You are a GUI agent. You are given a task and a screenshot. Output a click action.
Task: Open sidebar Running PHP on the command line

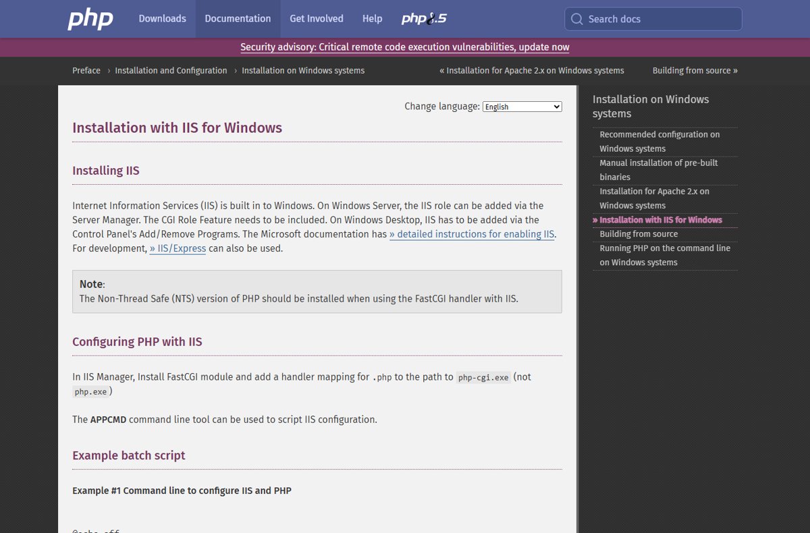[665, 255]
